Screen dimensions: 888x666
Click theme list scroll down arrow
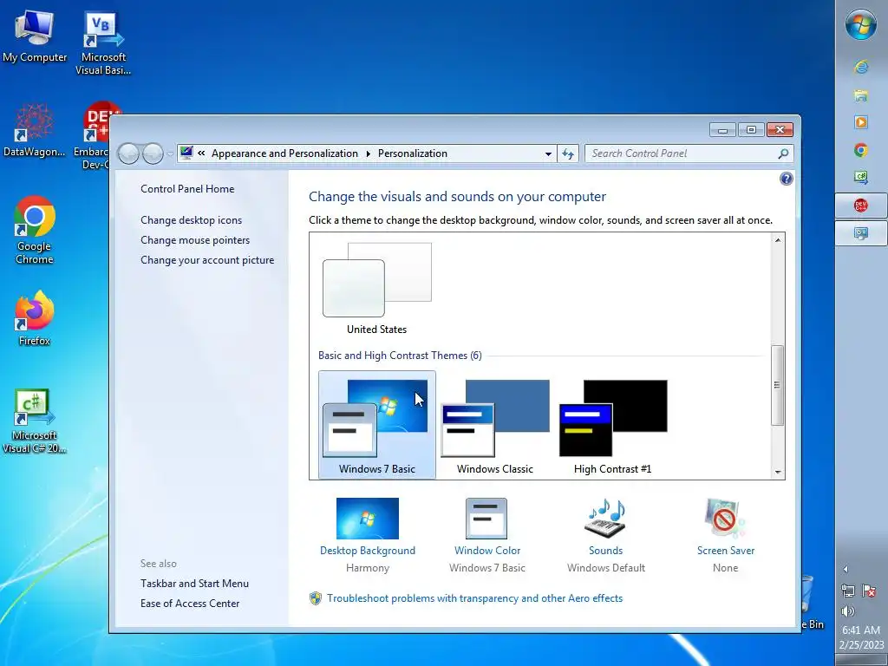coord(778,472)
